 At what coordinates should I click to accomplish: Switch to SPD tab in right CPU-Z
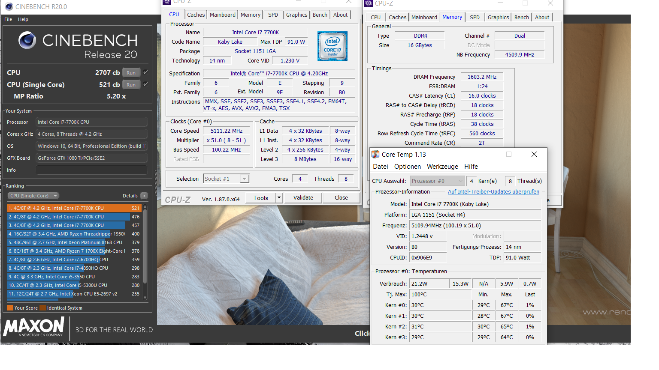(475, 18)
